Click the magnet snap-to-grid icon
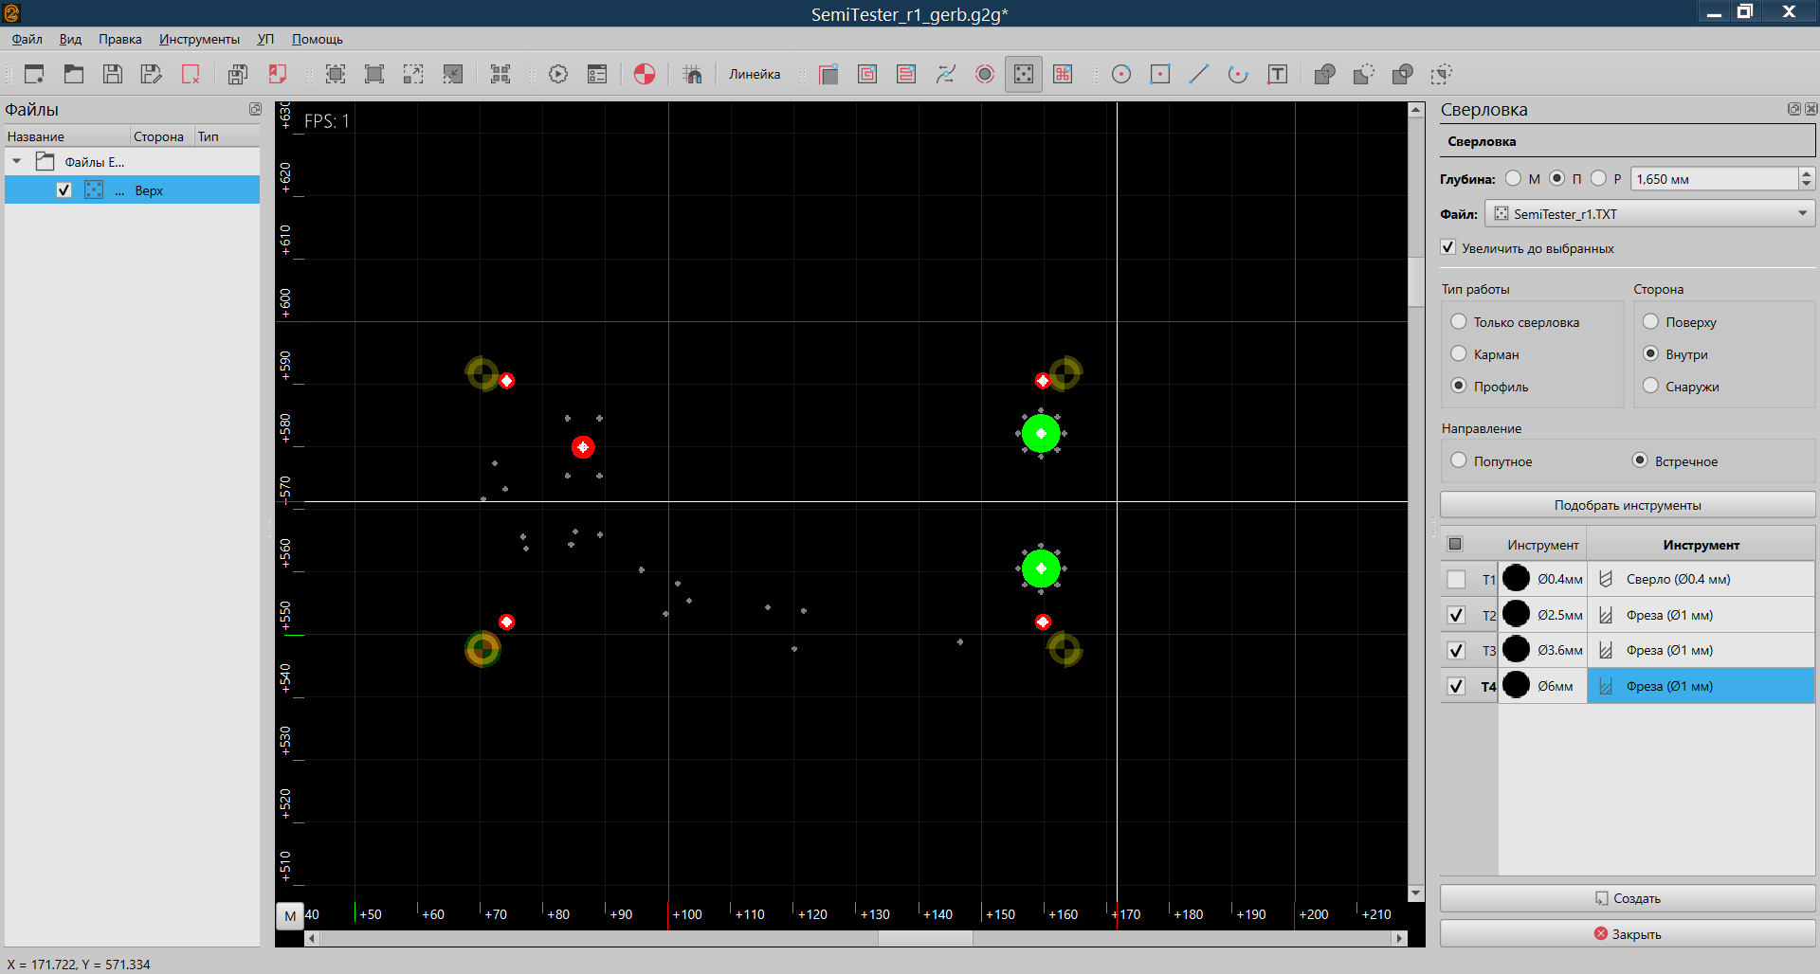 (693, 74)
